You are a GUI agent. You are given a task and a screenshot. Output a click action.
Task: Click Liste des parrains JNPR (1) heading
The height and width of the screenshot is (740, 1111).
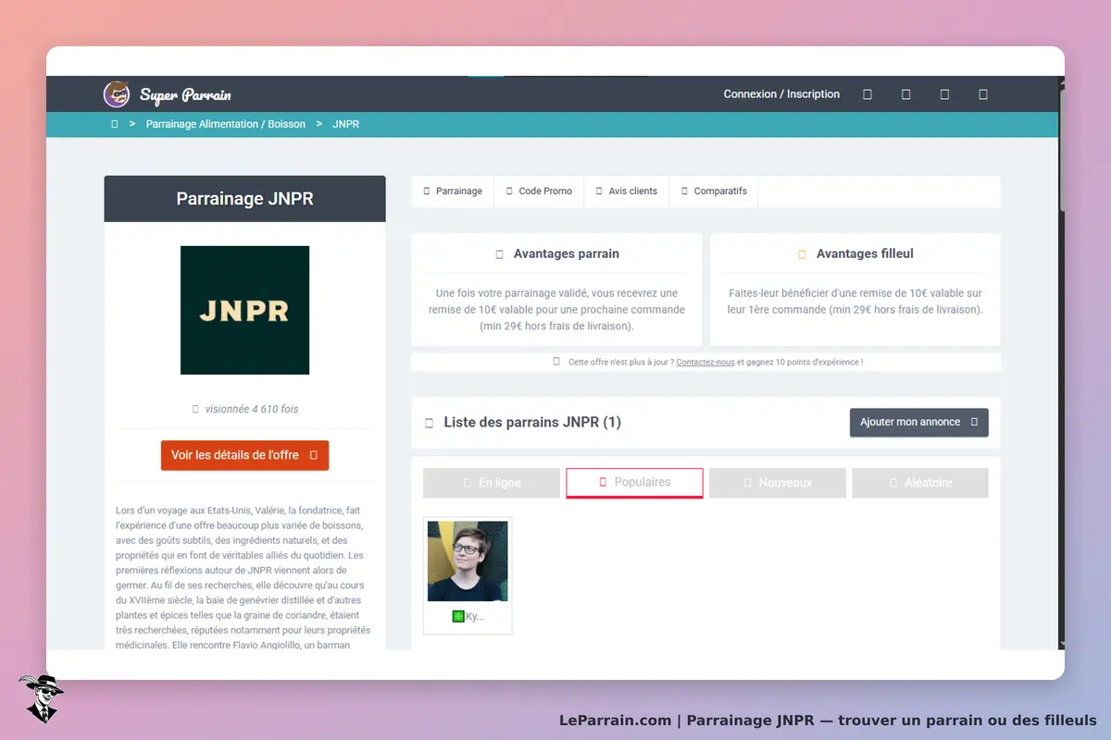click(532, 422)
